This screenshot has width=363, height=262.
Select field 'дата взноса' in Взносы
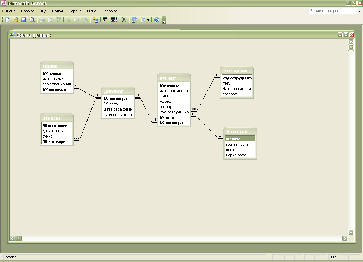57,131
